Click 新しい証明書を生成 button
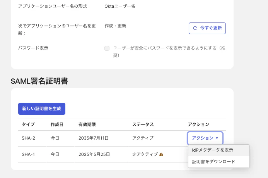The image size is (268, 178). [x=42, y=109]
